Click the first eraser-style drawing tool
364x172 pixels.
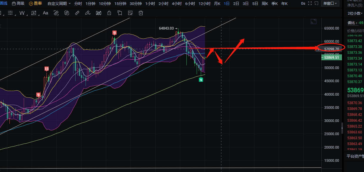(x=56, y=13)
